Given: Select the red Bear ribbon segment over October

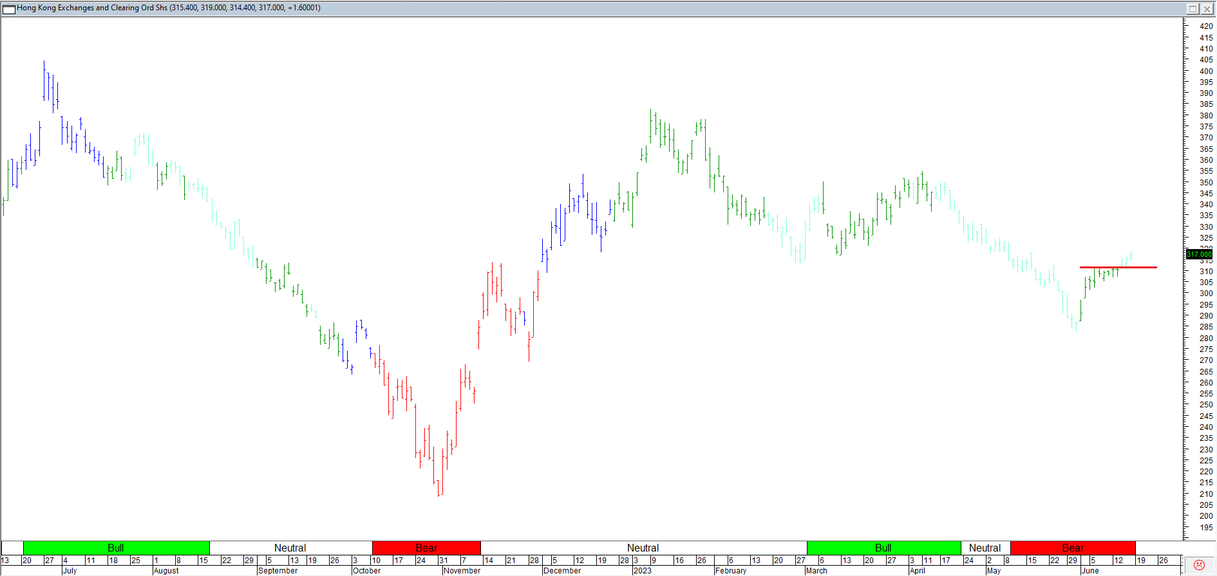Looking at the screenshot, I should [x=426, y=548].
